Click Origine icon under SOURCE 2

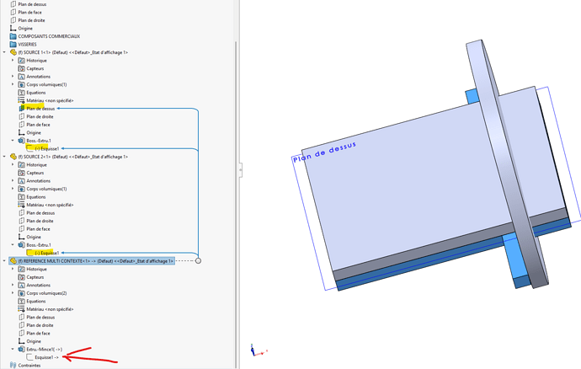point(22,237)
